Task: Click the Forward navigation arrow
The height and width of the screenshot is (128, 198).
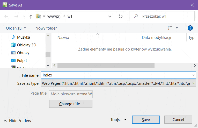Action: (16, 16)
